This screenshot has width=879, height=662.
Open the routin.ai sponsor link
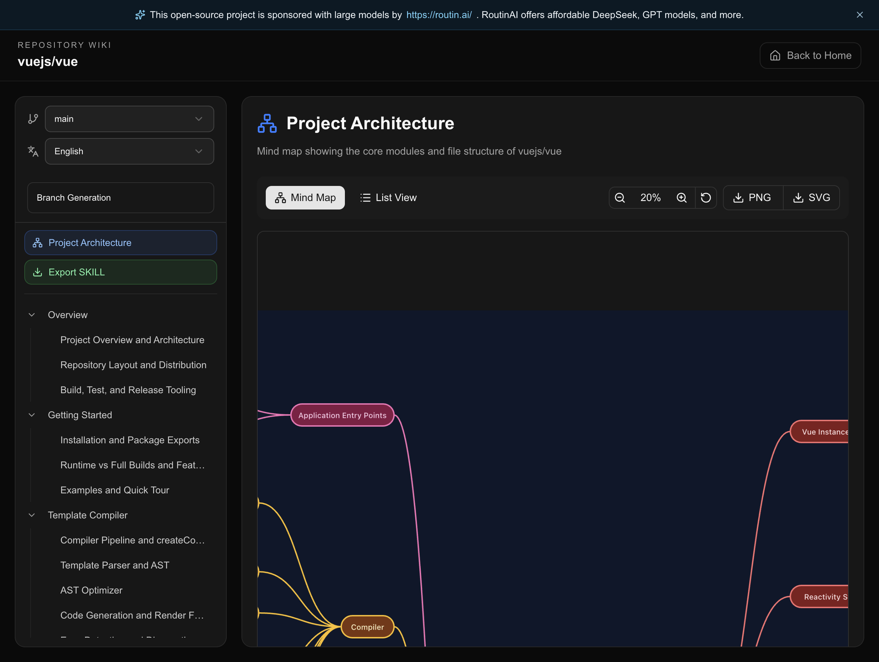[x=439, y=15]
